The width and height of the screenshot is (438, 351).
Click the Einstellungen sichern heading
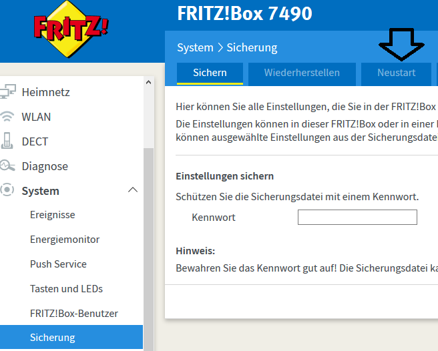coord(224,176)
